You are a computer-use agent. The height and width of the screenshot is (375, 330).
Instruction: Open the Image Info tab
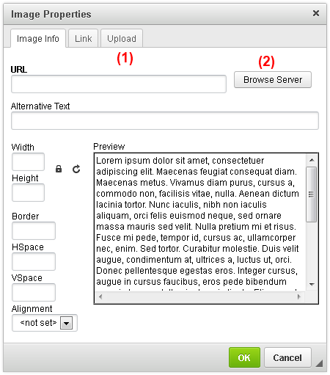[38, 38]
